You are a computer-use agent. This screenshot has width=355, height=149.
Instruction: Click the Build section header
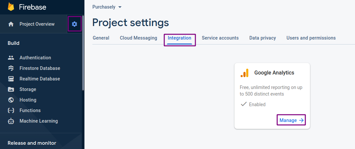[14, 43]
